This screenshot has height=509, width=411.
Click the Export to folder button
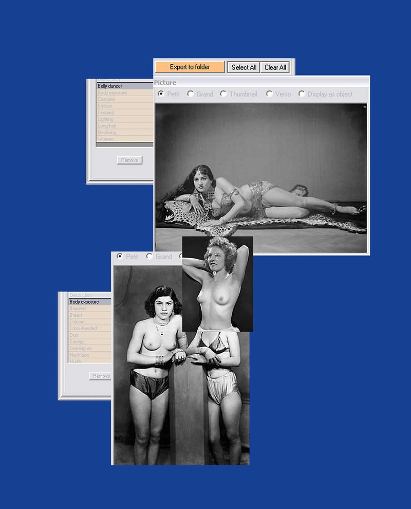coord(191,67)
